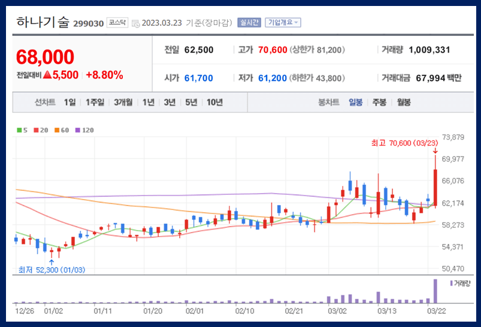Click the current price 68,000
The height and width of the screenshot is (327, 481).
point(45,57)
